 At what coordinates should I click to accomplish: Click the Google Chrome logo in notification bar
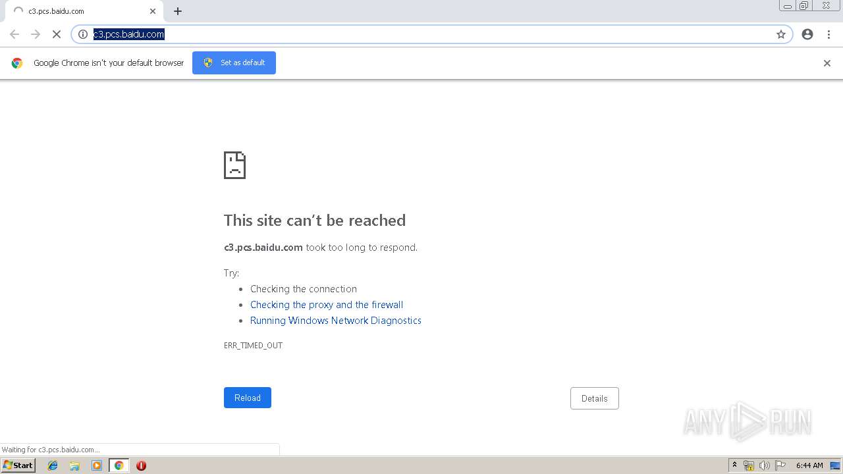17,63
